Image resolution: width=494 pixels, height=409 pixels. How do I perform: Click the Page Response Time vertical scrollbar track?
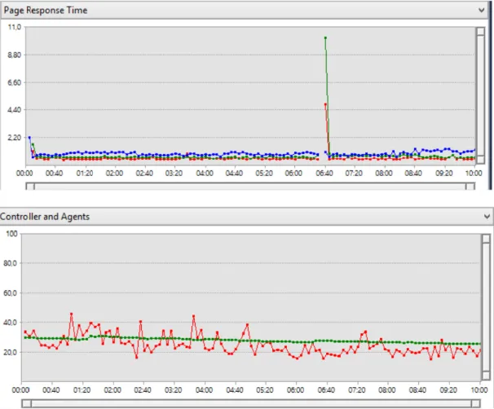click(x=480, y=95)
